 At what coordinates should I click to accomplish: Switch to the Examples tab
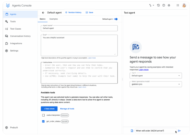tap(54, 19)
